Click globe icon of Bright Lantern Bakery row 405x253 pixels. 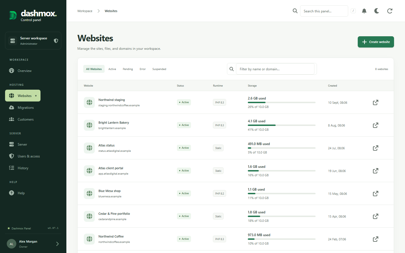[89, 125]
